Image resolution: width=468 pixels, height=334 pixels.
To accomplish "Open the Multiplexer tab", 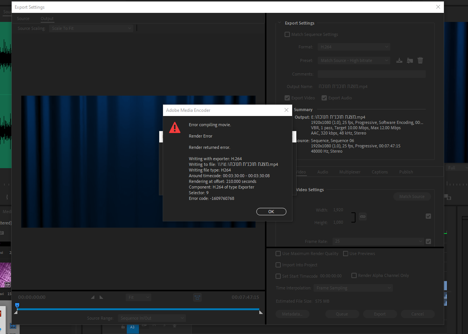I will click(350, 172).
